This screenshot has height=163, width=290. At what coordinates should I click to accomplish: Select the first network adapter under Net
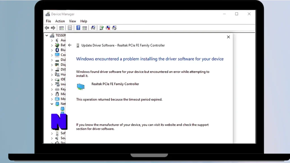coord(63,109)
